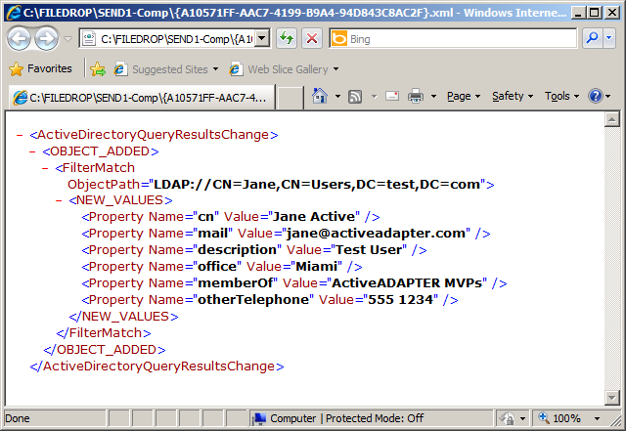Image resolution: width=626 pixels, height=431 pixels.
Task: Go back with the Back arrow button
Action: click(x=19, y=39)
